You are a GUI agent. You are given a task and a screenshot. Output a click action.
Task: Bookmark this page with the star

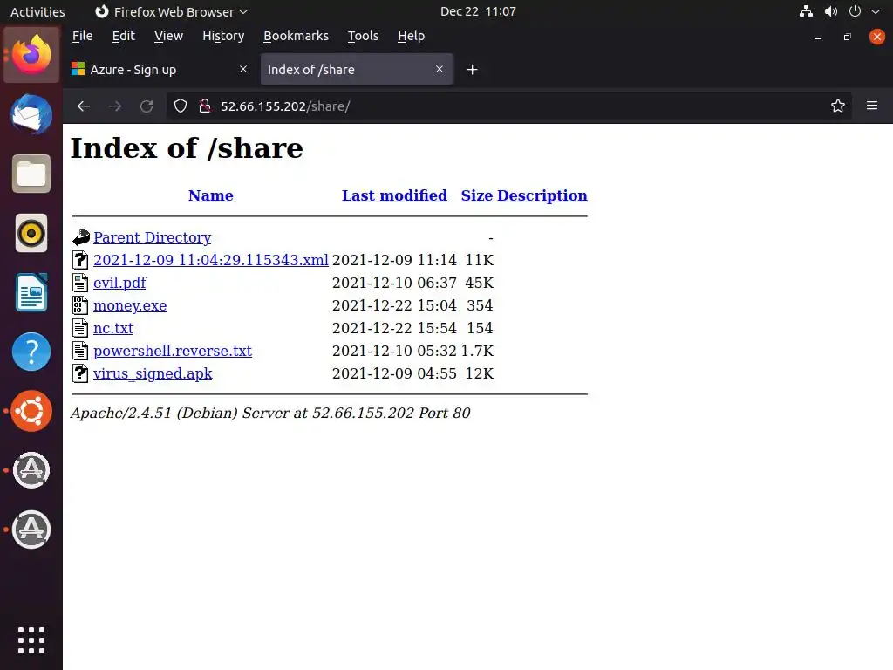click(x=838, y=106)
